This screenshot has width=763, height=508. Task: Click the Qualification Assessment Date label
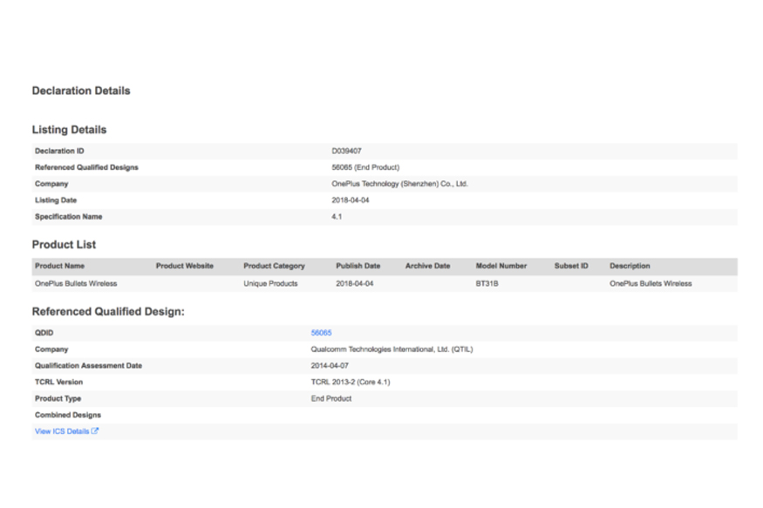(89, 366)
